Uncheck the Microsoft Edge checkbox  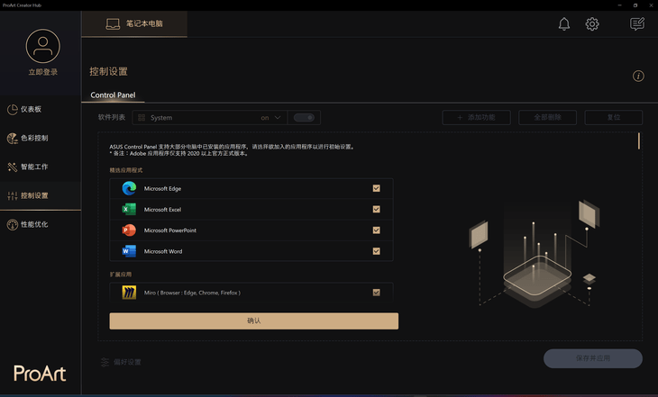376,188
